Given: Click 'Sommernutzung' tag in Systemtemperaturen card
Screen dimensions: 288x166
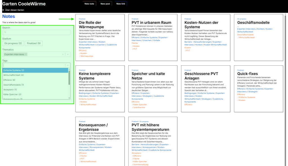Looking at the screenshot, I should 141,165.
